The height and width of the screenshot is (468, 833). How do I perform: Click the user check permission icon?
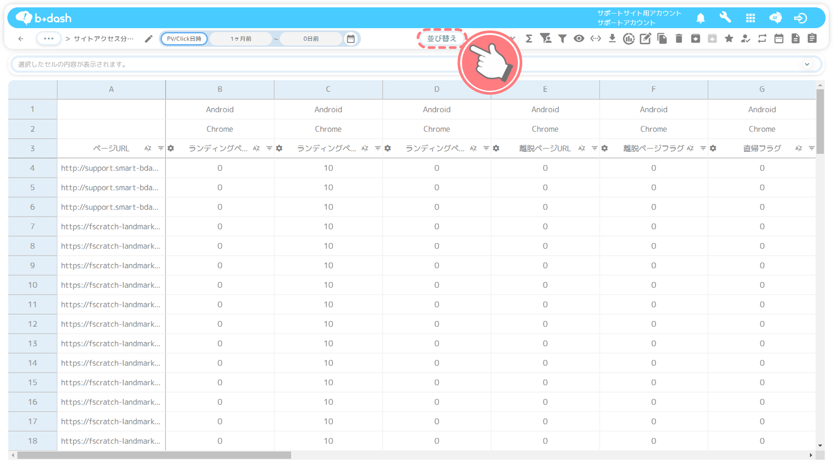(x=745, y=39)
